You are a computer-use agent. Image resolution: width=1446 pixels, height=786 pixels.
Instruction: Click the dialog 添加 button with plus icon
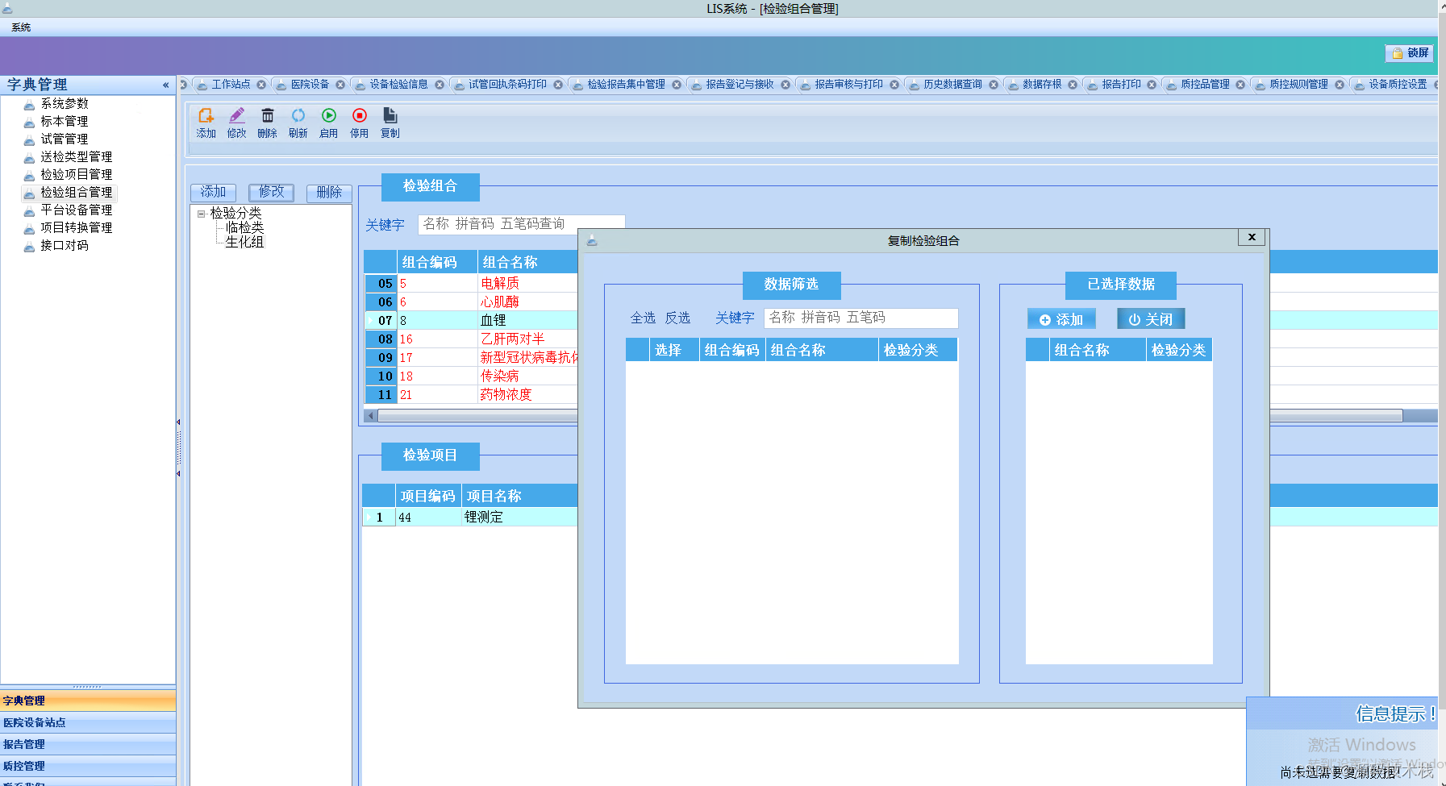coord(1061,319)
